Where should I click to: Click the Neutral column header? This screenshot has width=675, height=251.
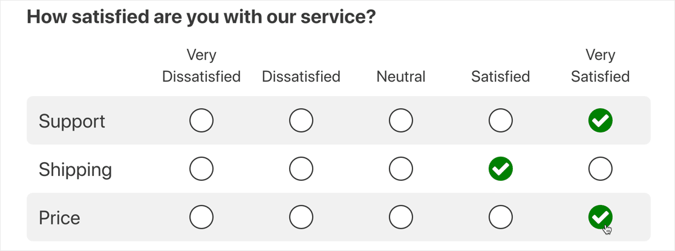coord(401,77)
